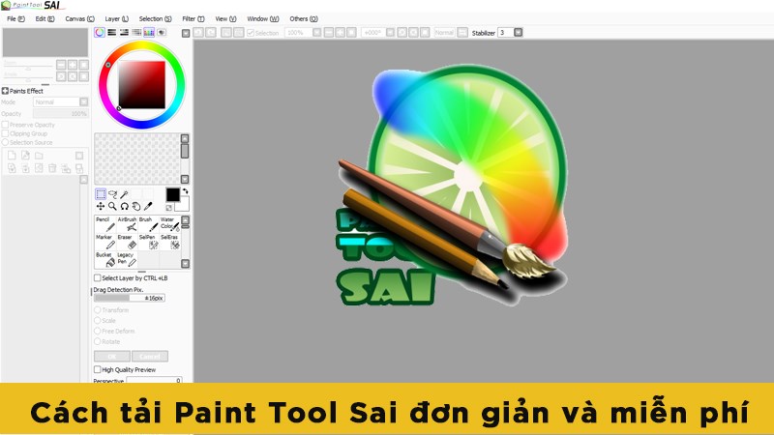Open the Edit menu
This screenshot has width=774, height=435.
tap(45, 18)
